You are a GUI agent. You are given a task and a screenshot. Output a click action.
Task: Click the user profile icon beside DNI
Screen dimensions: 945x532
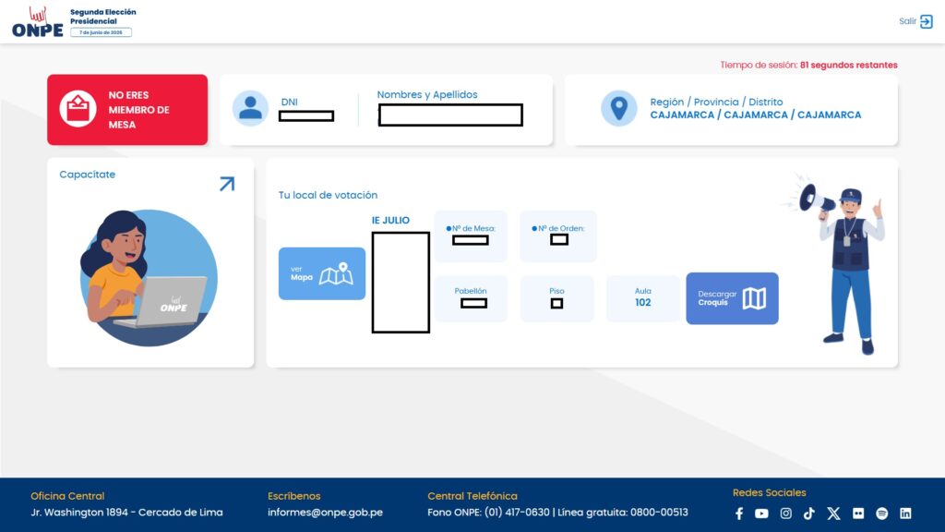(250, 108)
